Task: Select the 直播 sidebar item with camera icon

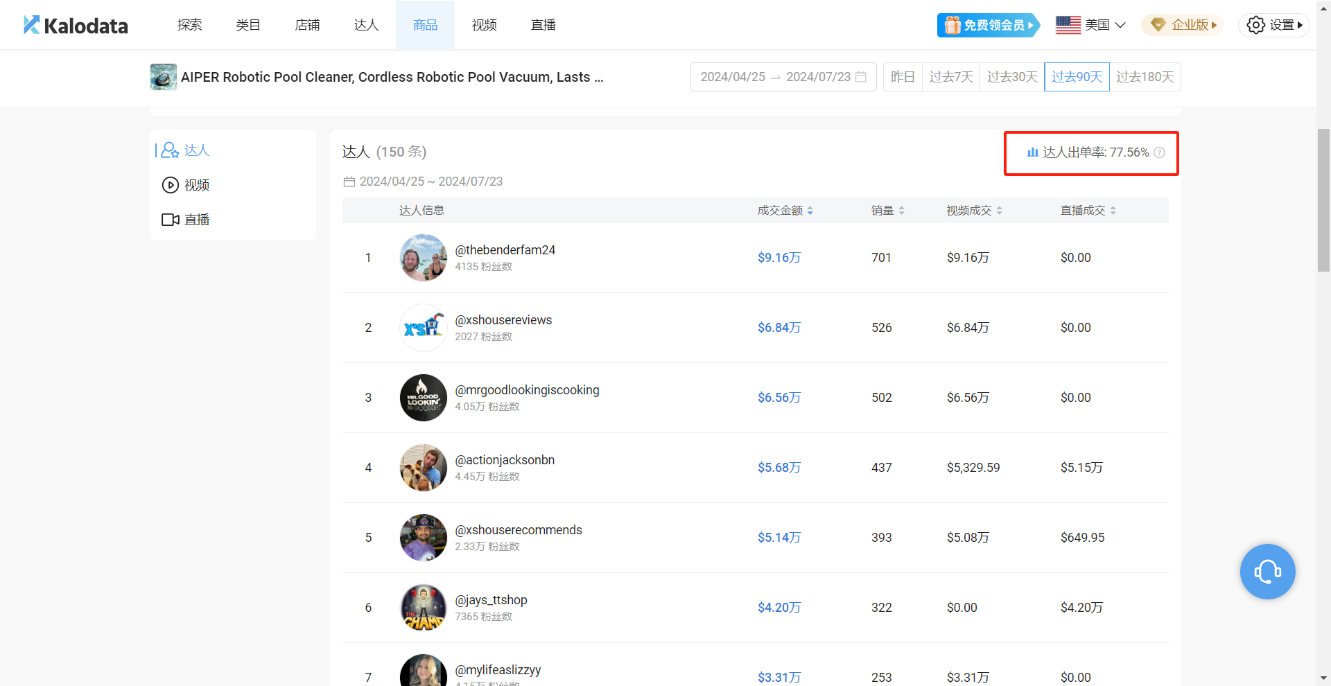Action: [186, 220]
